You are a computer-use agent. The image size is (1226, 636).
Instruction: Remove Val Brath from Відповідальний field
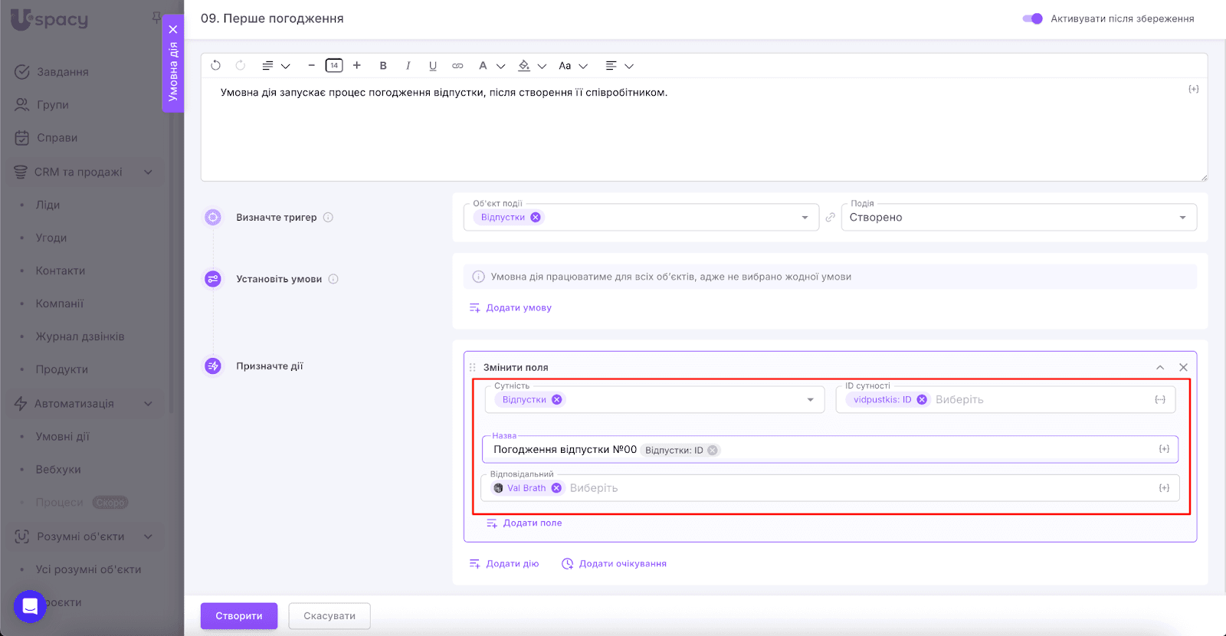pos(556,488)
